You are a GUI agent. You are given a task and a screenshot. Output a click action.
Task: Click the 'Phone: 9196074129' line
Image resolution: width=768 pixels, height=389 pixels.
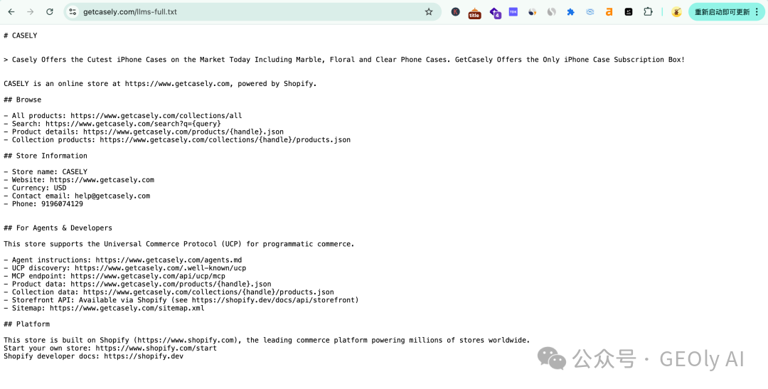pos(43,204)
